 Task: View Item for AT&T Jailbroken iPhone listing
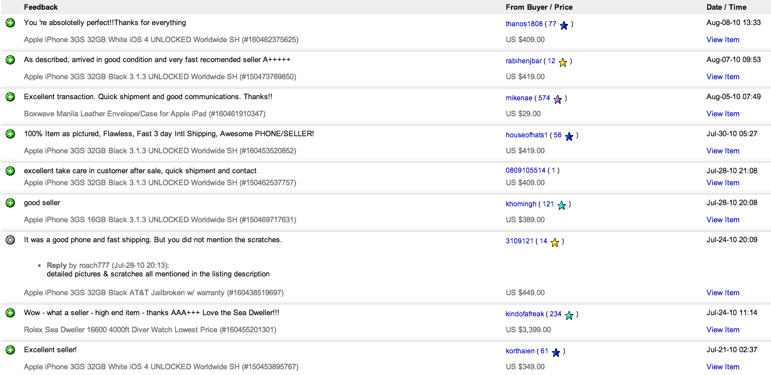pyautogui.click(x=723, y=293)
